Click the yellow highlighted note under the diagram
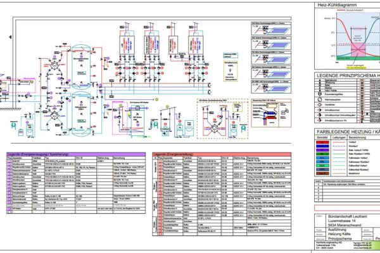Screen dimensions: 380x253 [x=355, y=66]
